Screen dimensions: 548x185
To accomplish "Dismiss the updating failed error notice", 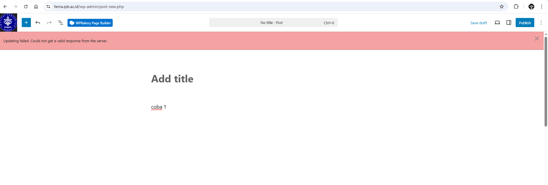I will click(537, 38).
